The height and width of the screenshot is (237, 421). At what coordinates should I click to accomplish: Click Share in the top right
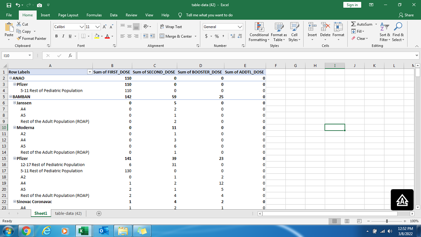click(406, 15)
